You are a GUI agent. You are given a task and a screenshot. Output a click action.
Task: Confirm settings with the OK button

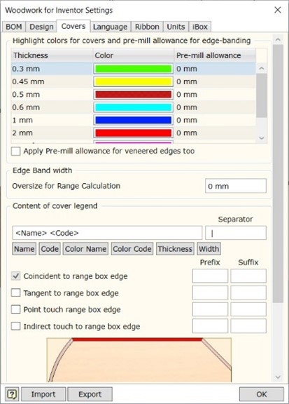[262, 394]
